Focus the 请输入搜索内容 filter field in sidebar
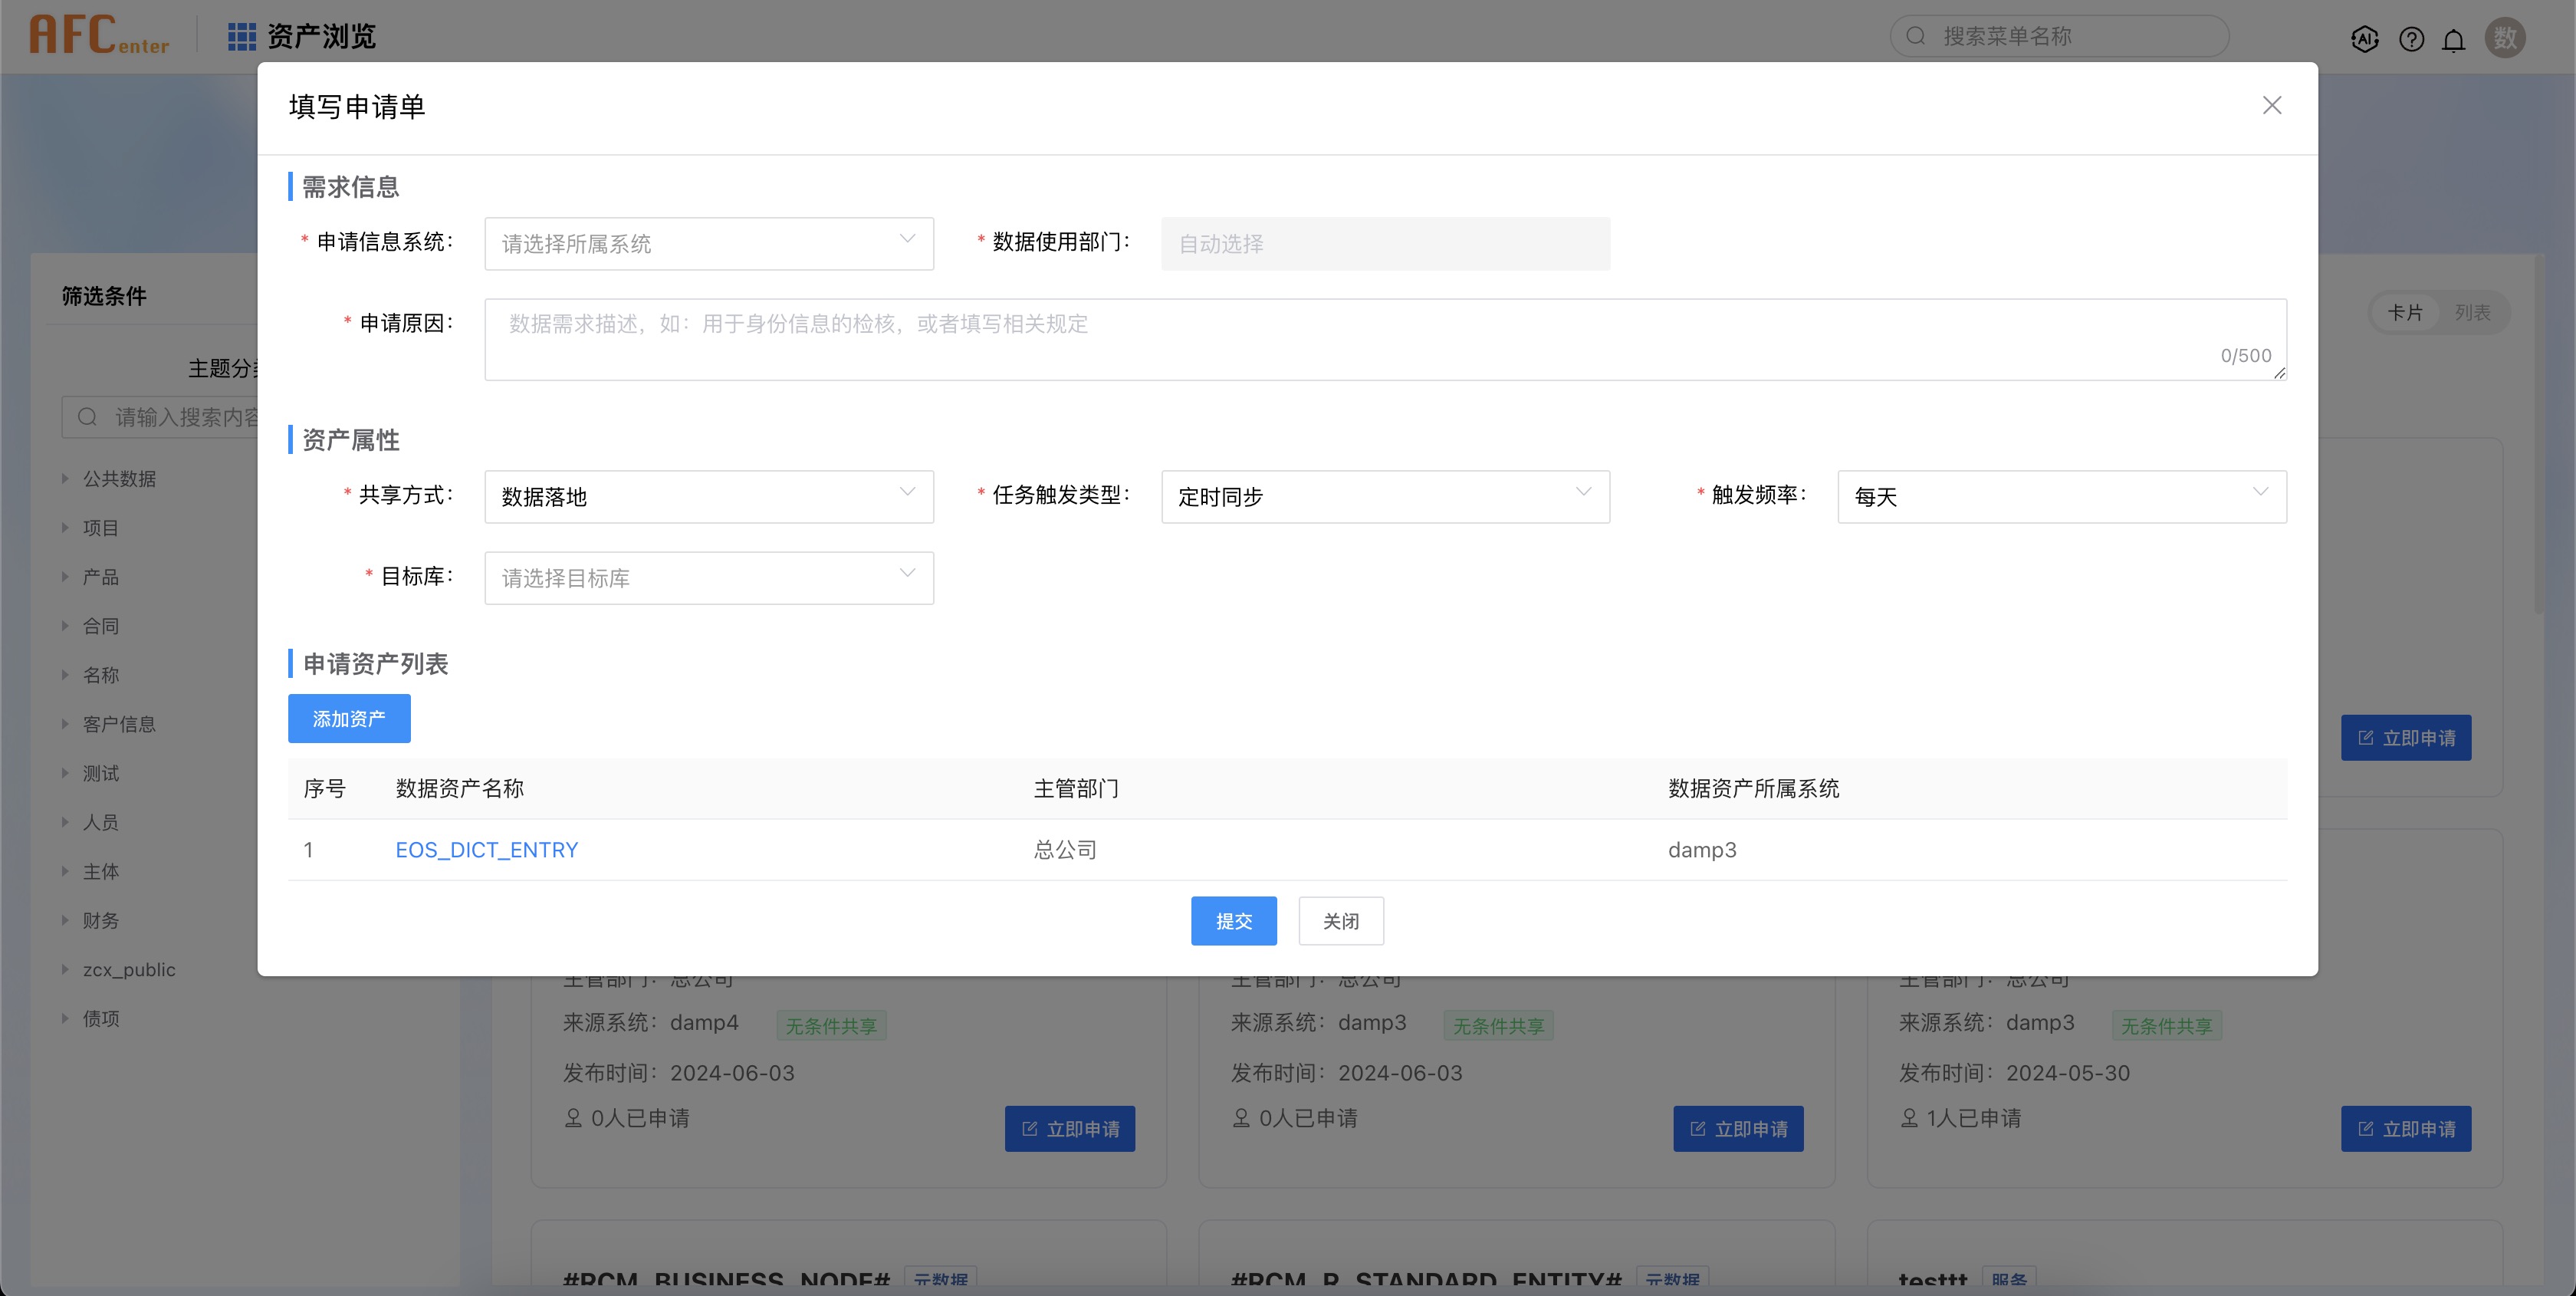 pos(160,417)
